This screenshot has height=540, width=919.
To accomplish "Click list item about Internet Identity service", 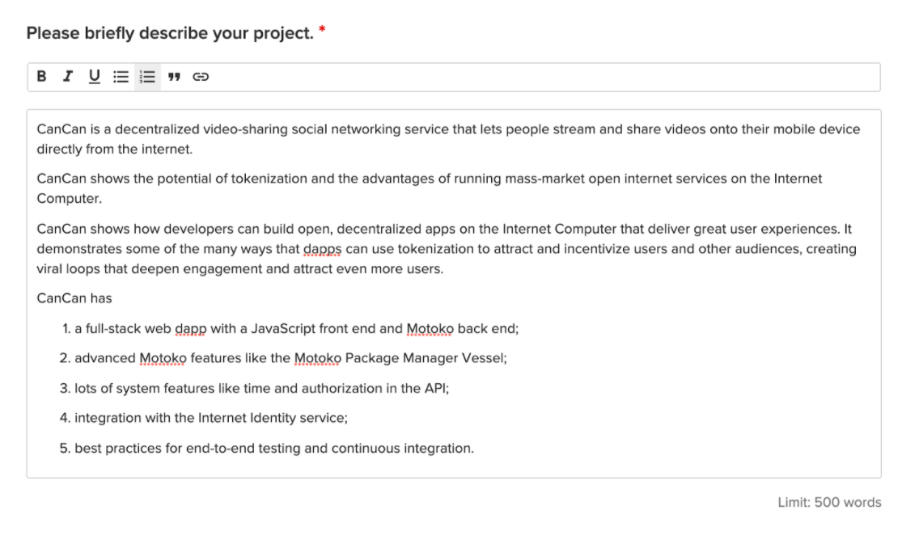I will click(x=211, y=418).
